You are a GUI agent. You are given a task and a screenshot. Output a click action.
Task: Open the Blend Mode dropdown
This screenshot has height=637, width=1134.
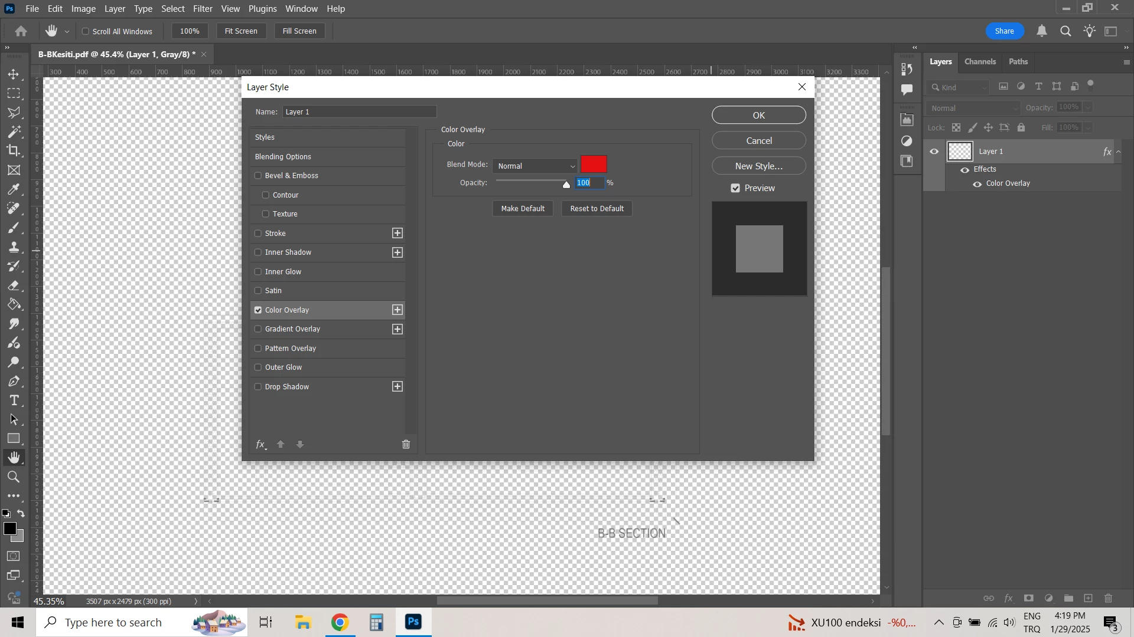[x=535, y=166]
